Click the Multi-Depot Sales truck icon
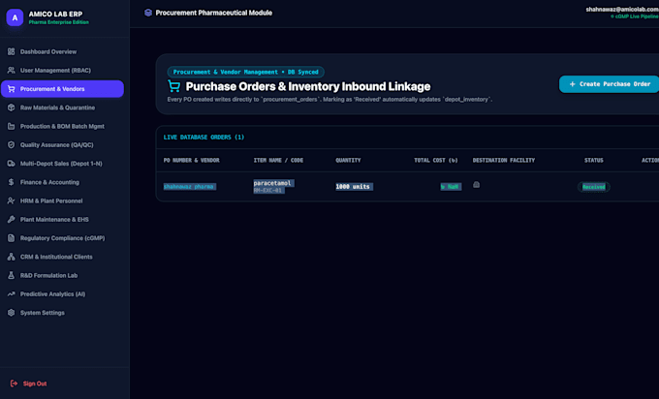This screenshot has height=399, width=659. (12, 164)
